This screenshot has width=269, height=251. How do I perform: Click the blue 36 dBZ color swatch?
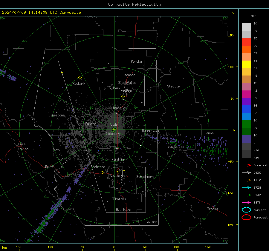tap(246, 109)
